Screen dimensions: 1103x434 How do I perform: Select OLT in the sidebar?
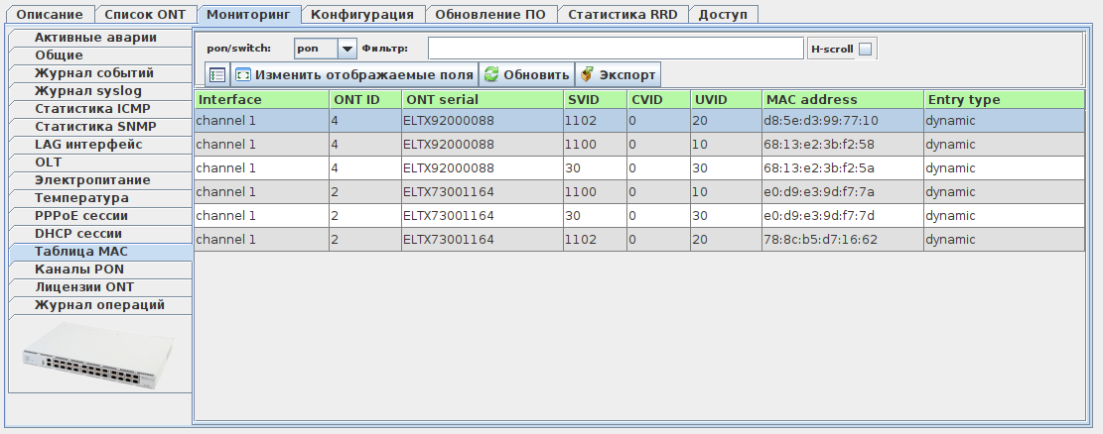(x=100, y=163)
